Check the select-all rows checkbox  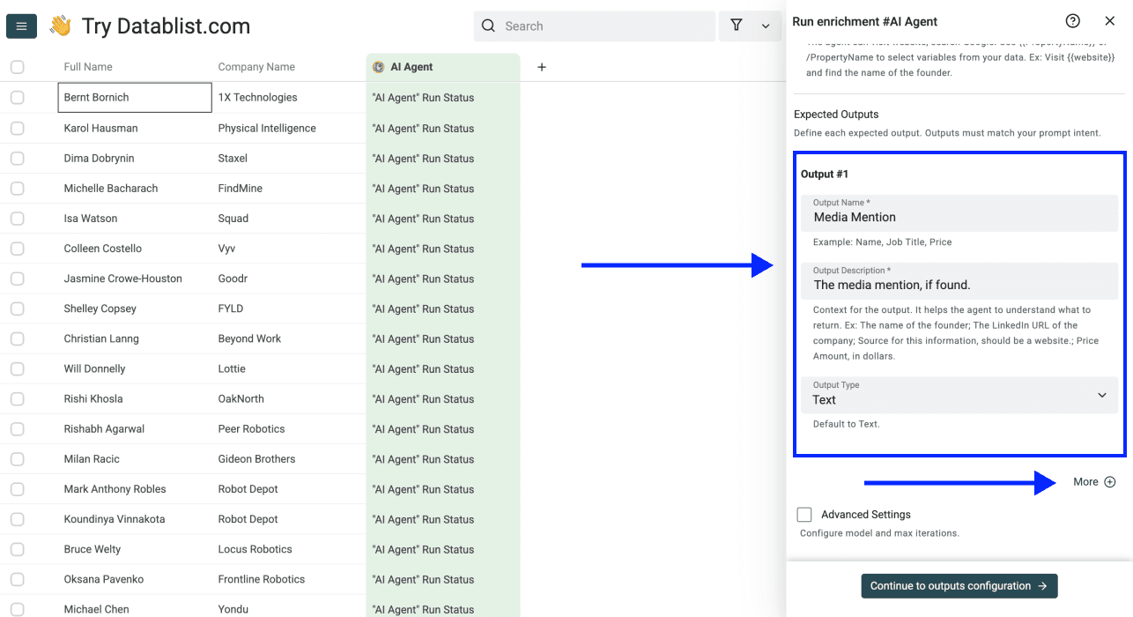[16, 66]
